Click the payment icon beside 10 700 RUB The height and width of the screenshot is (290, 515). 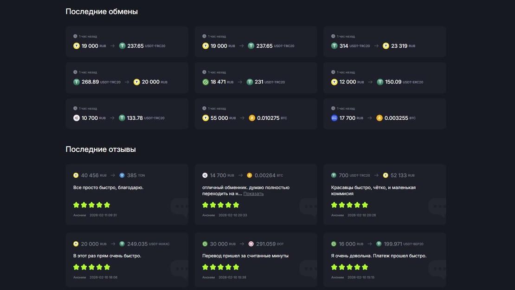tap(77, 118)
